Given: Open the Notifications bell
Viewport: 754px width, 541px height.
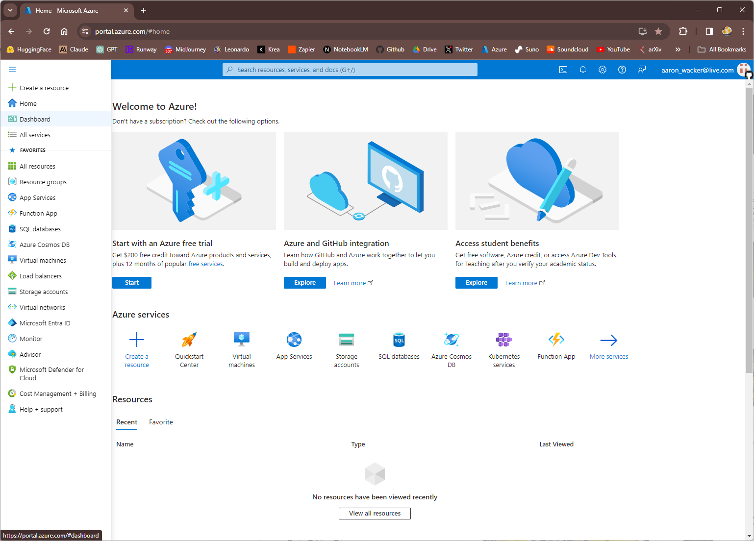Looking at the screenshot, I should (x=583, y=70).
